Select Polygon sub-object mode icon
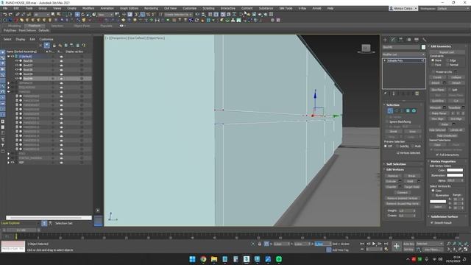Image resolution: width=471 pixels, height=265 pixels. coord(408,111)
